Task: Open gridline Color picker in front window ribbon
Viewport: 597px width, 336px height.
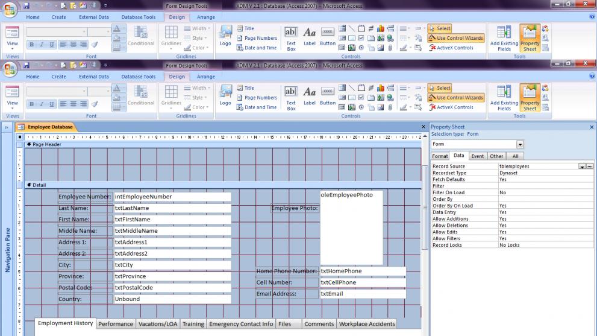Action: click(x=196, y=107)
